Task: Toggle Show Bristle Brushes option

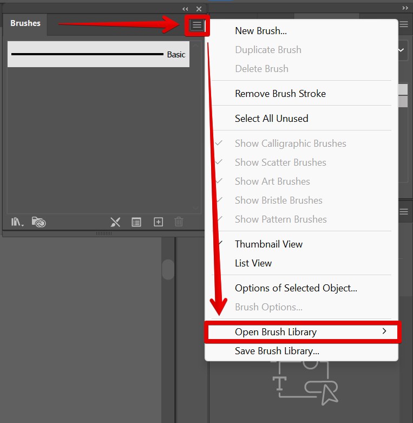Action: coord(301,200)
